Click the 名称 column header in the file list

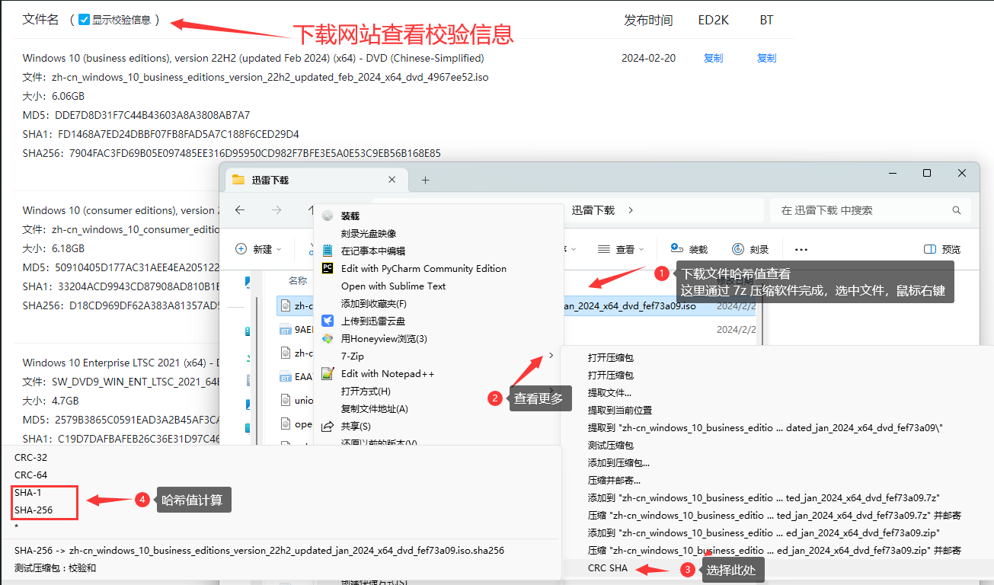click(298, 281)
